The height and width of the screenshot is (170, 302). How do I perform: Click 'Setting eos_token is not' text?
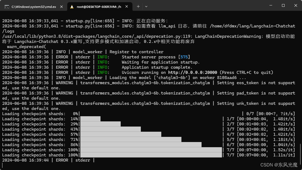[246, 83]
